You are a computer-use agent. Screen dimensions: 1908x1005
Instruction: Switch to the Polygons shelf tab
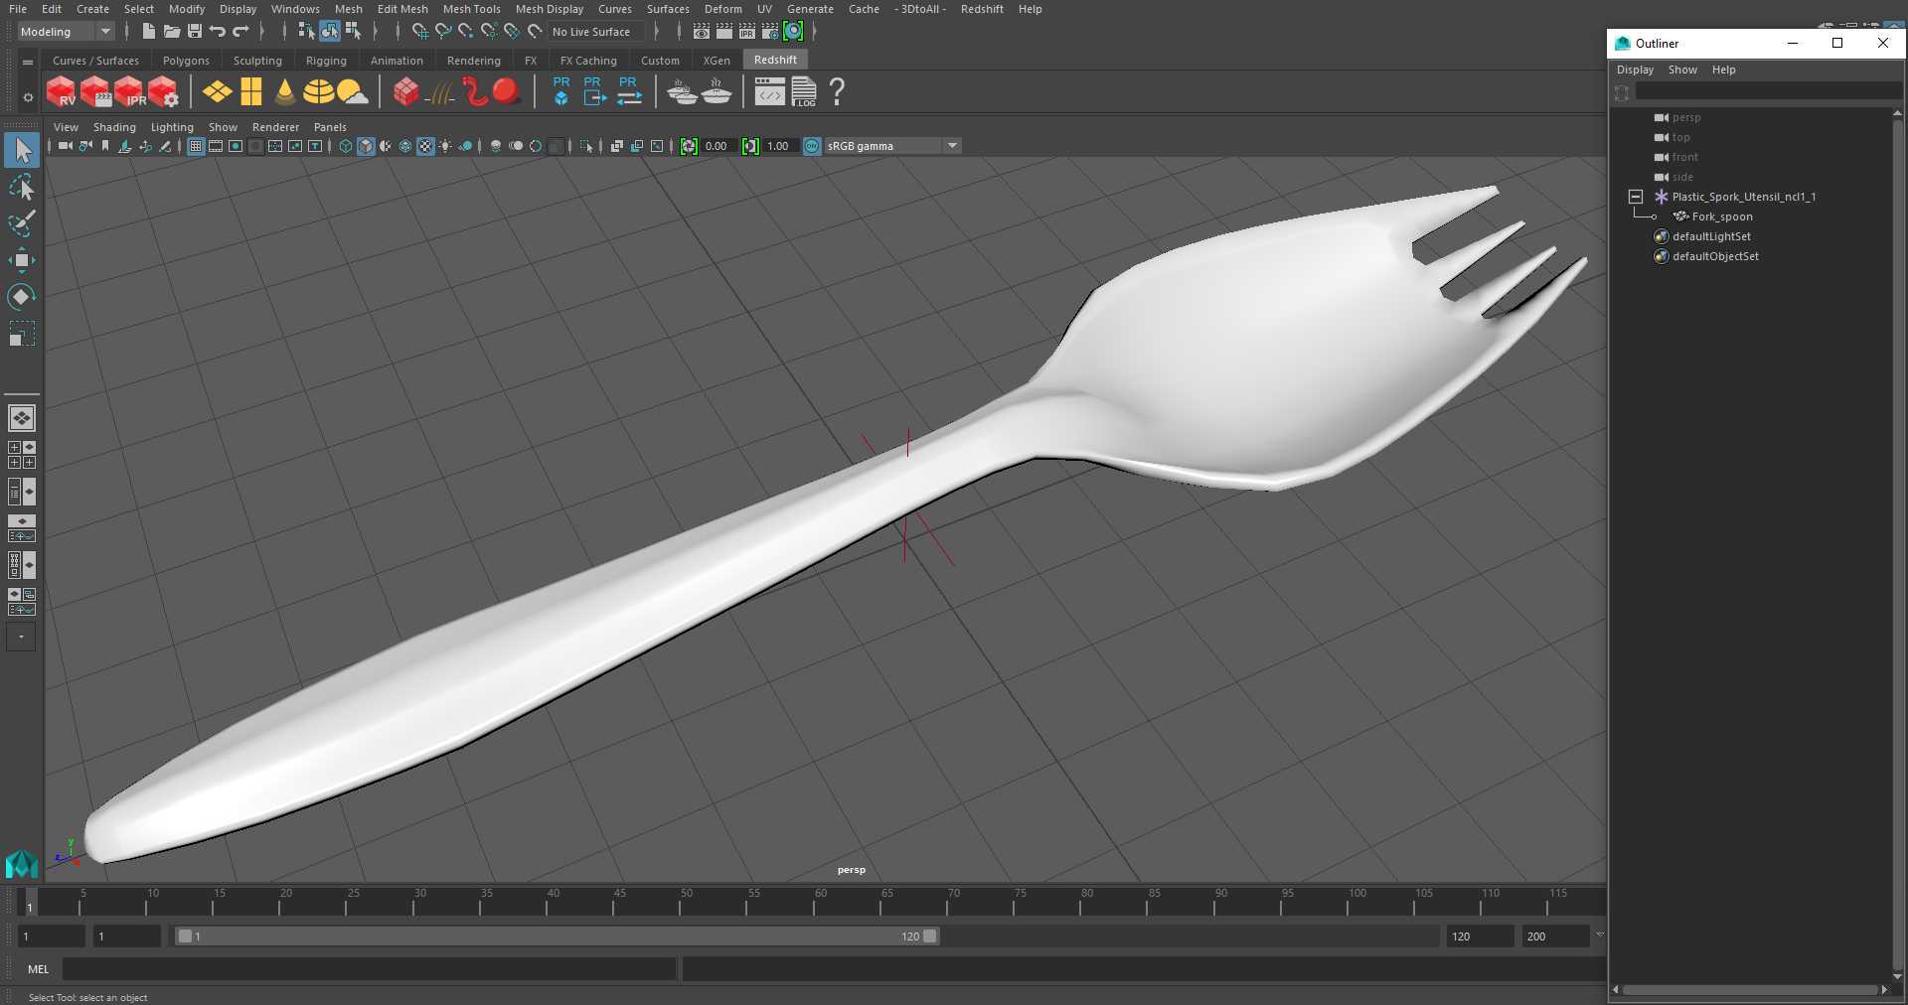click(186, 61)
